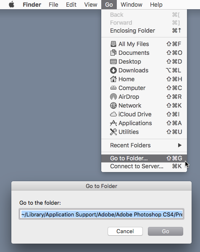This screenshot has height=252, width=200.
Task: Select Enclosing Folder in Go menu
Action: point(144,31)
